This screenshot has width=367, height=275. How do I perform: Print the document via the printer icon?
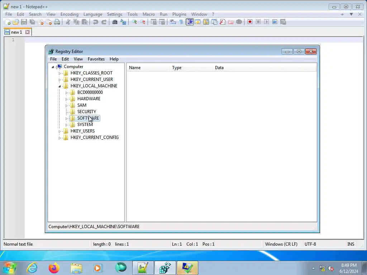click(x=57, y=22)
